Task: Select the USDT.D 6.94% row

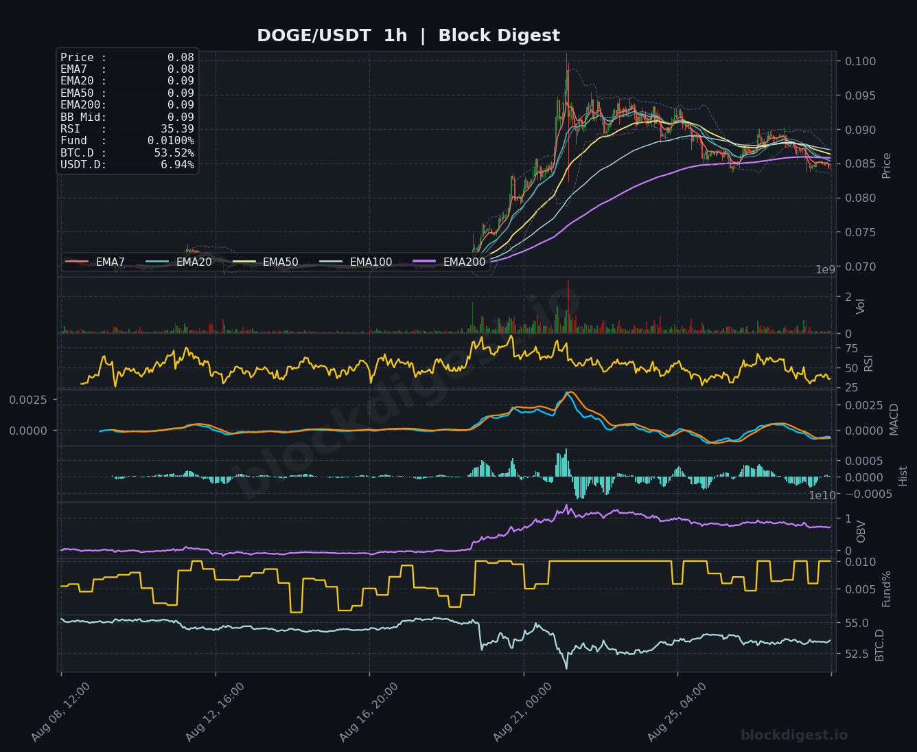Action: pyautogui.click(x=127, y=165)
